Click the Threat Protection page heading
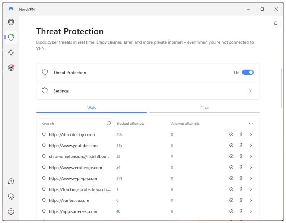Screen dimensions: 286x223 click(x=70, y=31)
